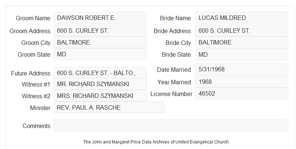Click the Groom Name label
The image size is (296, 149).
(33, 18)
